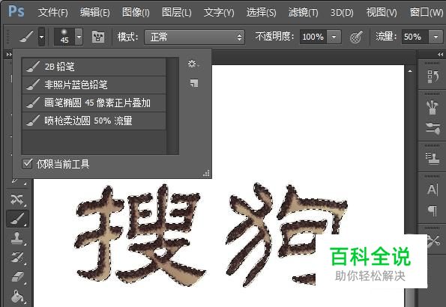Click the brush size 45 preview
This screenshot has height=307, width=446.
[64, 37]
